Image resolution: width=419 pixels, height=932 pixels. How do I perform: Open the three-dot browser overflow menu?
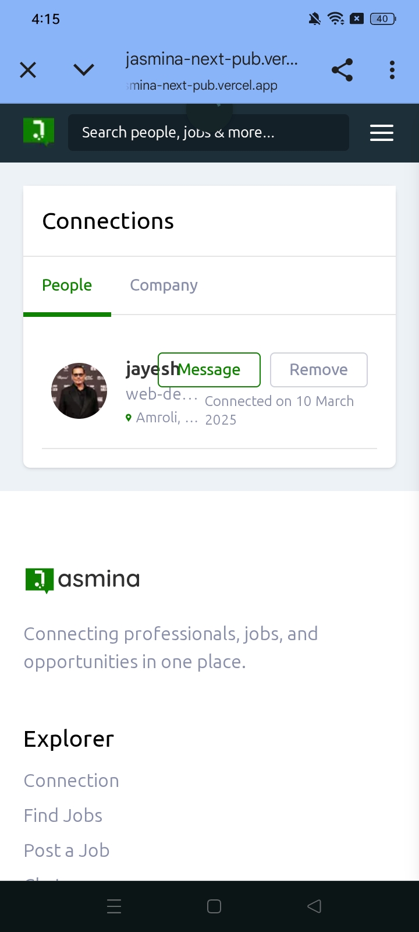pyautogui.click(x=392, y=70)
